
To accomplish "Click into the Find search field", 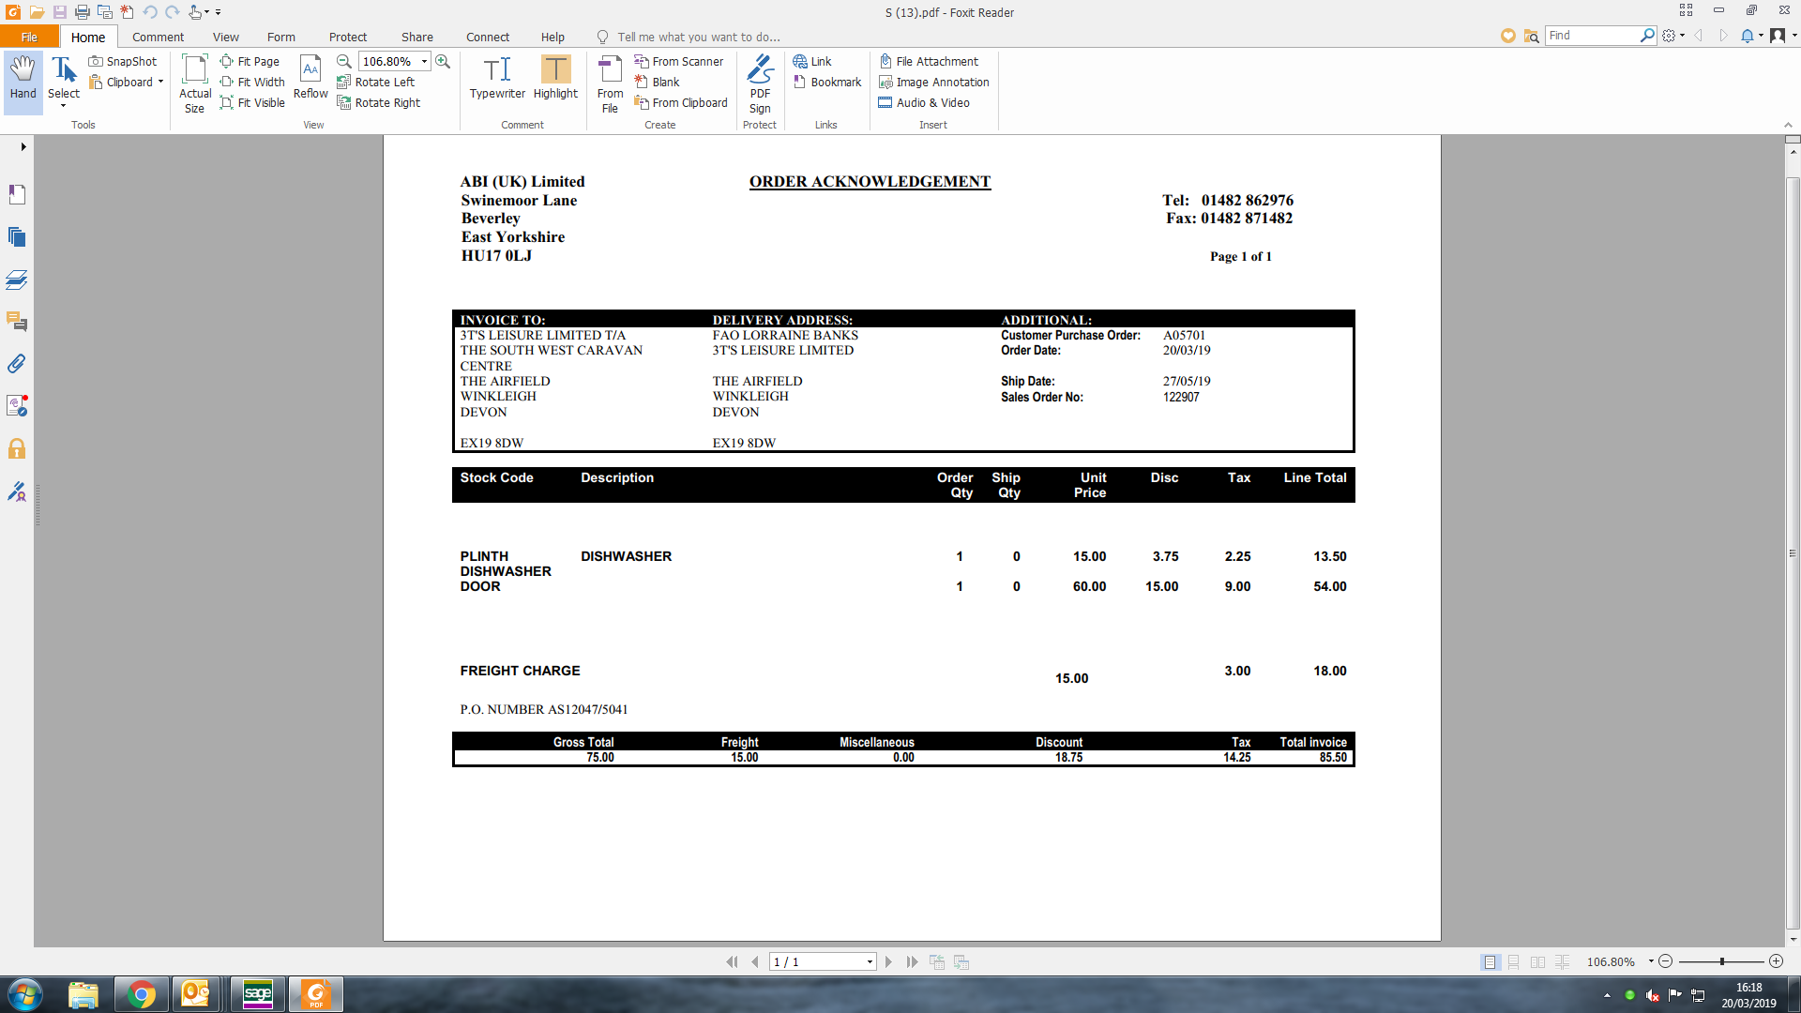I will click(x=1592, y=36).
